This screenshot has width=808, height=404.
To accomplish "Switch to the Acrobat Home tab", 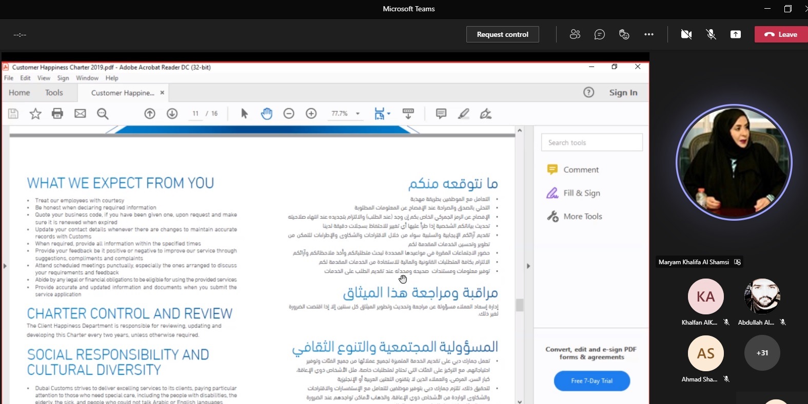I will tap(19, 93).
